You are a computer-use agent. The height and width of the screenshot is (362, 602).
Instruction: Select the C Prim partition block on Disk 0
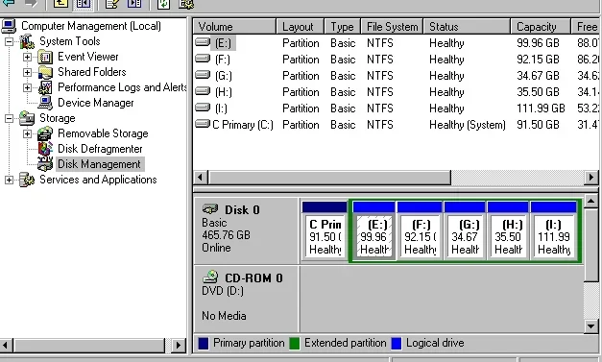tap(325, 230)
